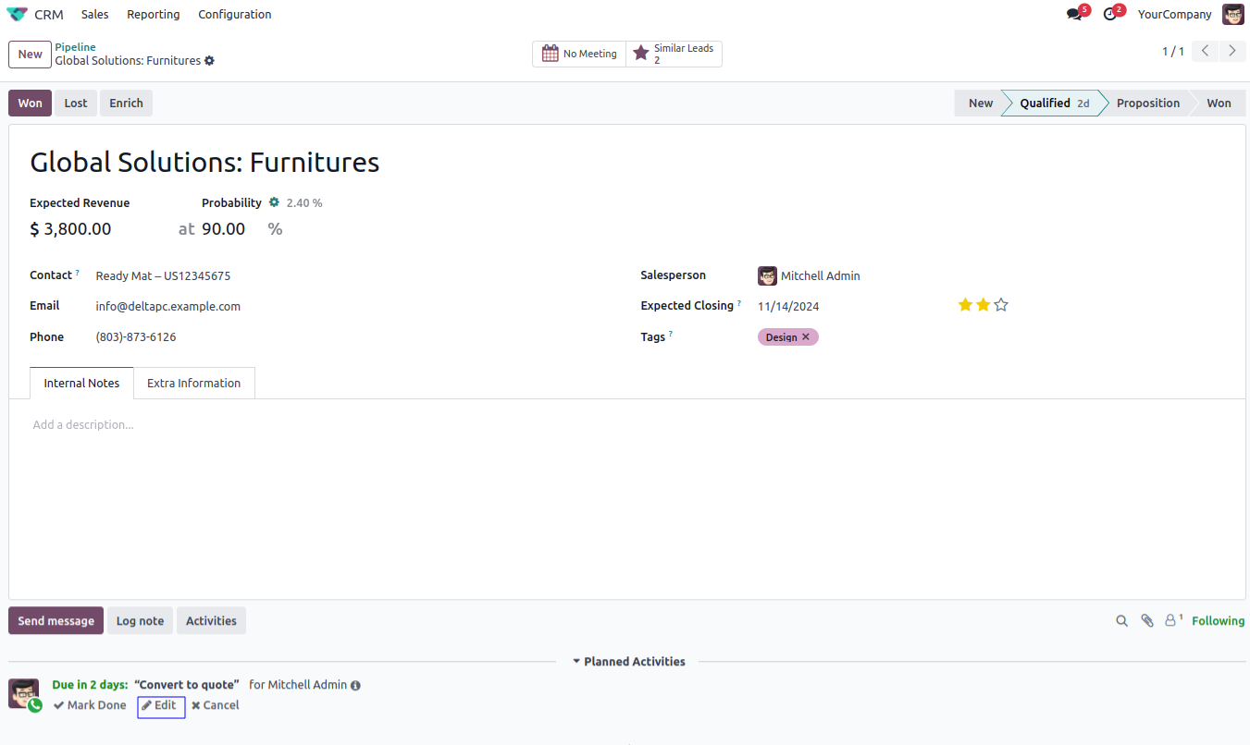The image size is (1250, 745).
Task: Open the probability settings gear icon
Action: tap(274, 202)
